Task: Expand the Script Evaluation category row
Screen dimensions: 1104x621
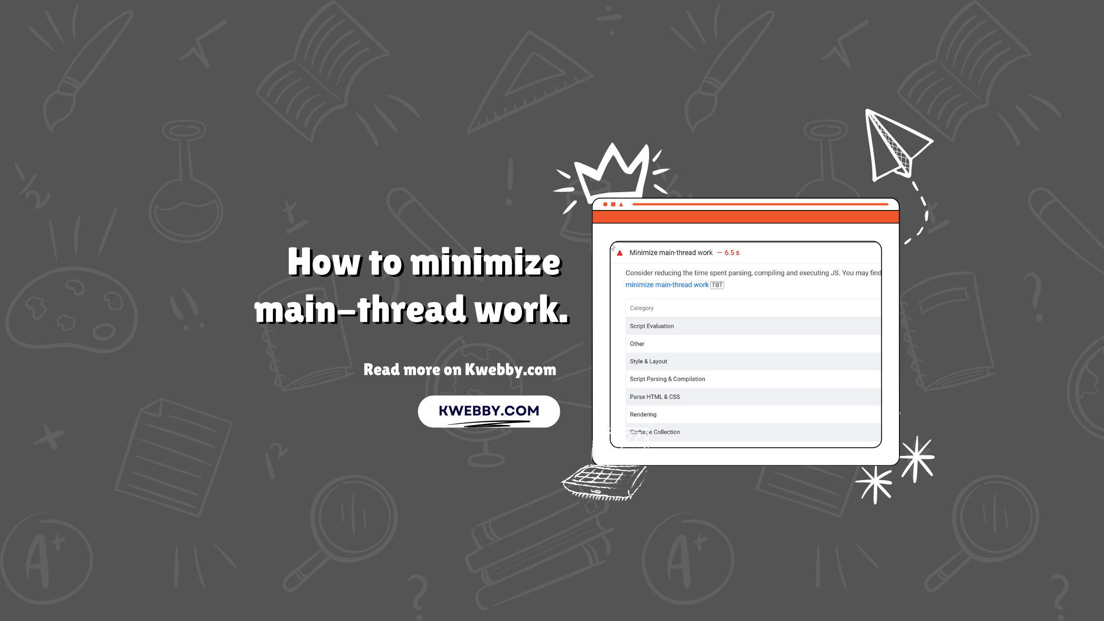Action: point(749,325)
